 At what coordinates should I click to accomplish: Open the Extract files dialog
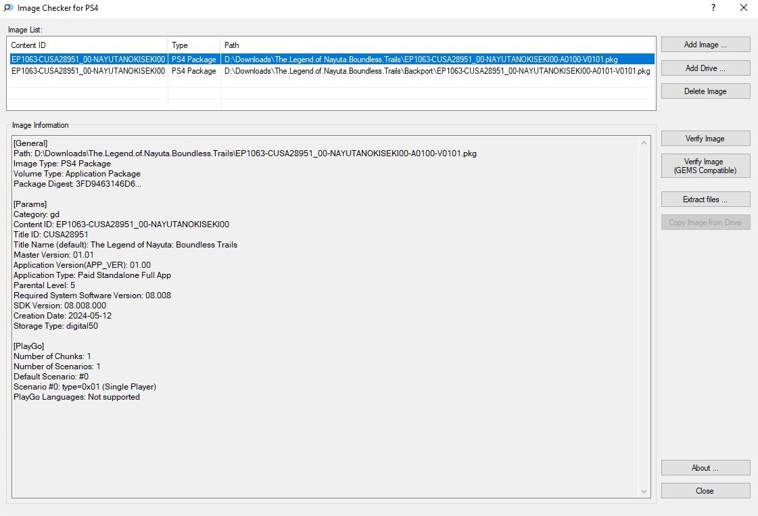[705, 200]
